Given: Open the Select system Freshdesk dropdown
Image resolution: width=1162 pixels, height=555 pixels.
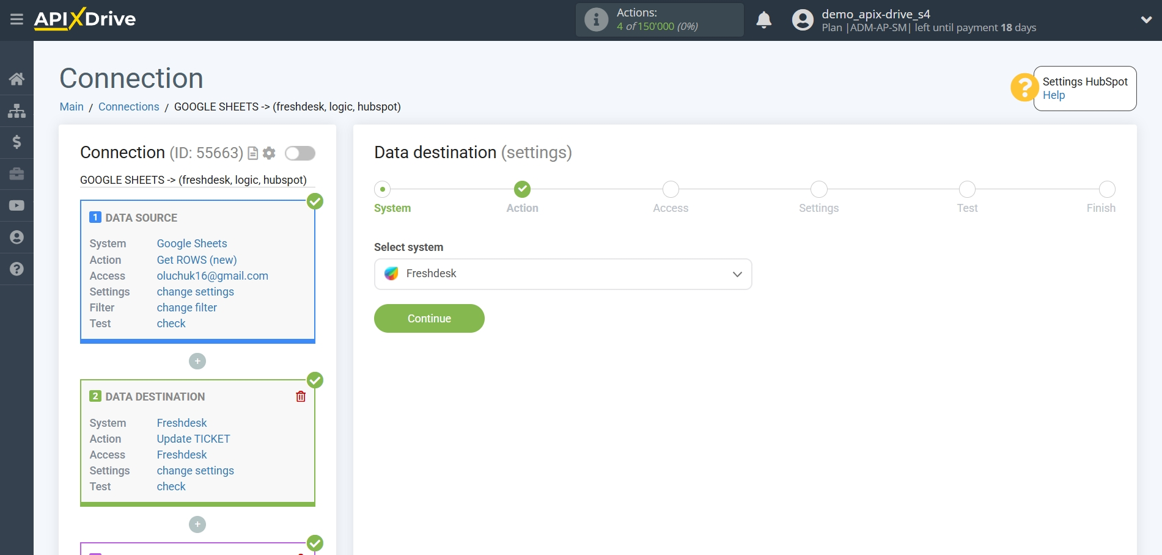Looking at the screenshot, I should 563,274.
